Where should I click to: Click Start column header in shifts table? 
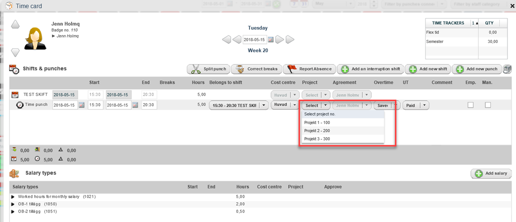[94, 82]
